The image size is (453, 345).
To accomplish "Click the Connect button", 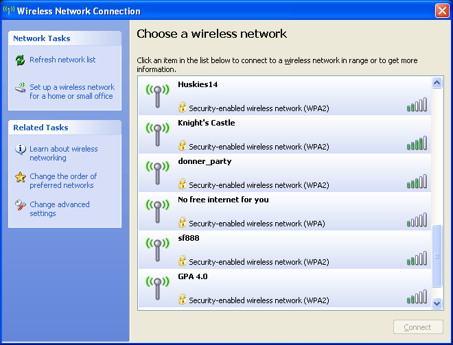I will point(418,326).
